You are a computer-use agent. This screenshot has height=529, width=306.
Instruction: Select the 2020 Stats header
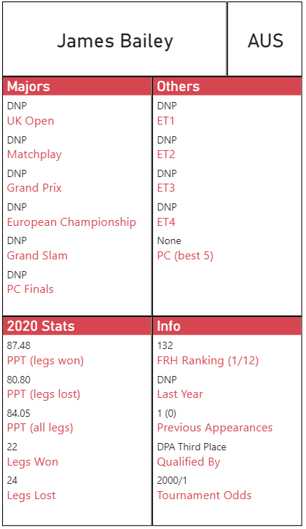click(x=77, y=326)
